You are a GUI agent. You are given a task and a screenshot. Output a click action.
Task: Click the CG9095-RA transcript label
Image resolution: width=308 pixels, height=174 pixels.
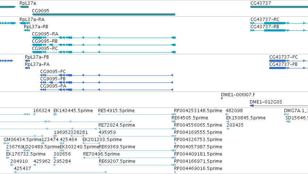(x=45, y=34)
